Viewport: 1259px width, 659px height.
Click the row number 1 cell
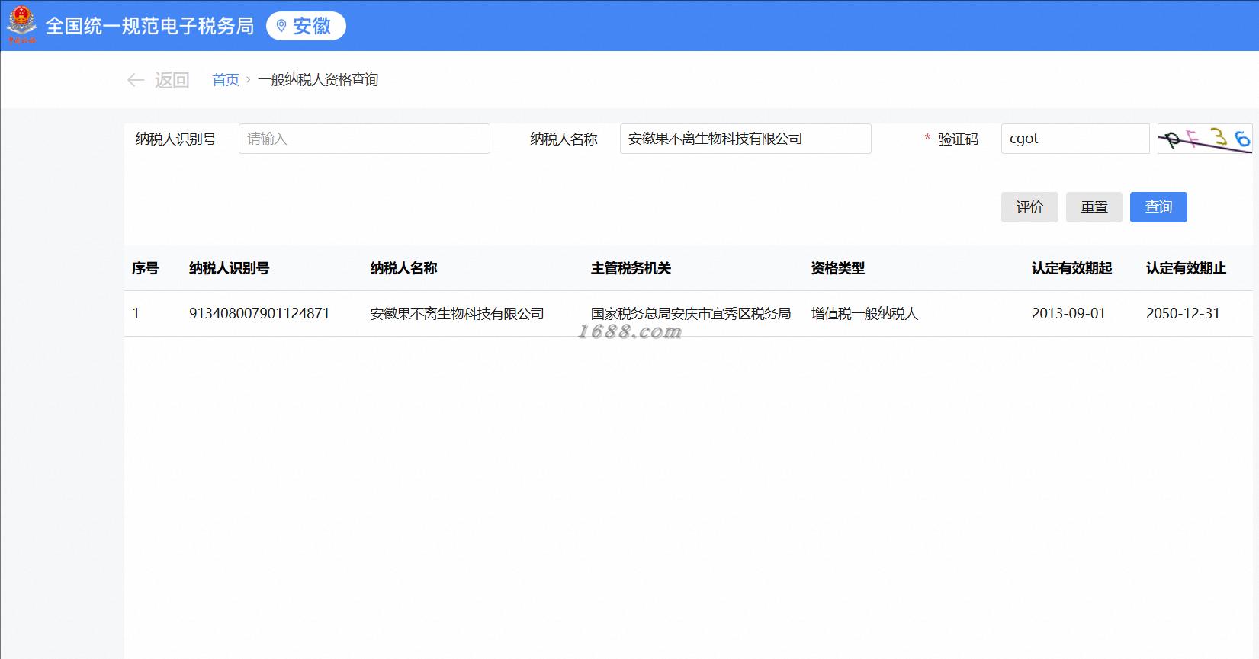click(136, 314)
